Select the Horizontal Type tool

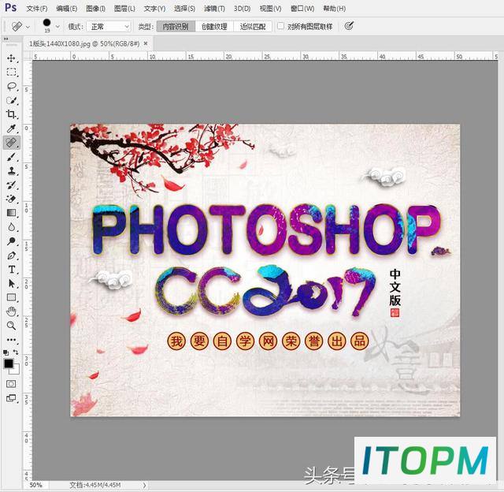[x=12, y=270]
